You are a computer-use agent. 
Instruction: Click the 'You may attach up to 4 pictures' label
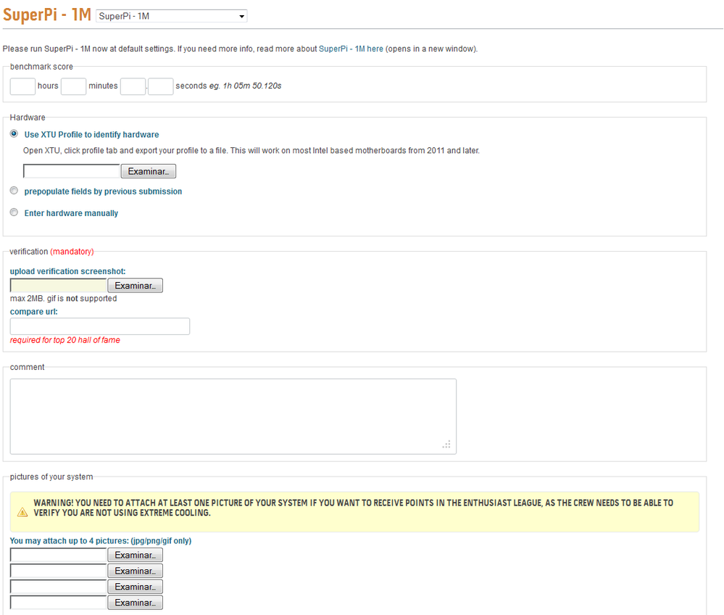pos(101,540)
